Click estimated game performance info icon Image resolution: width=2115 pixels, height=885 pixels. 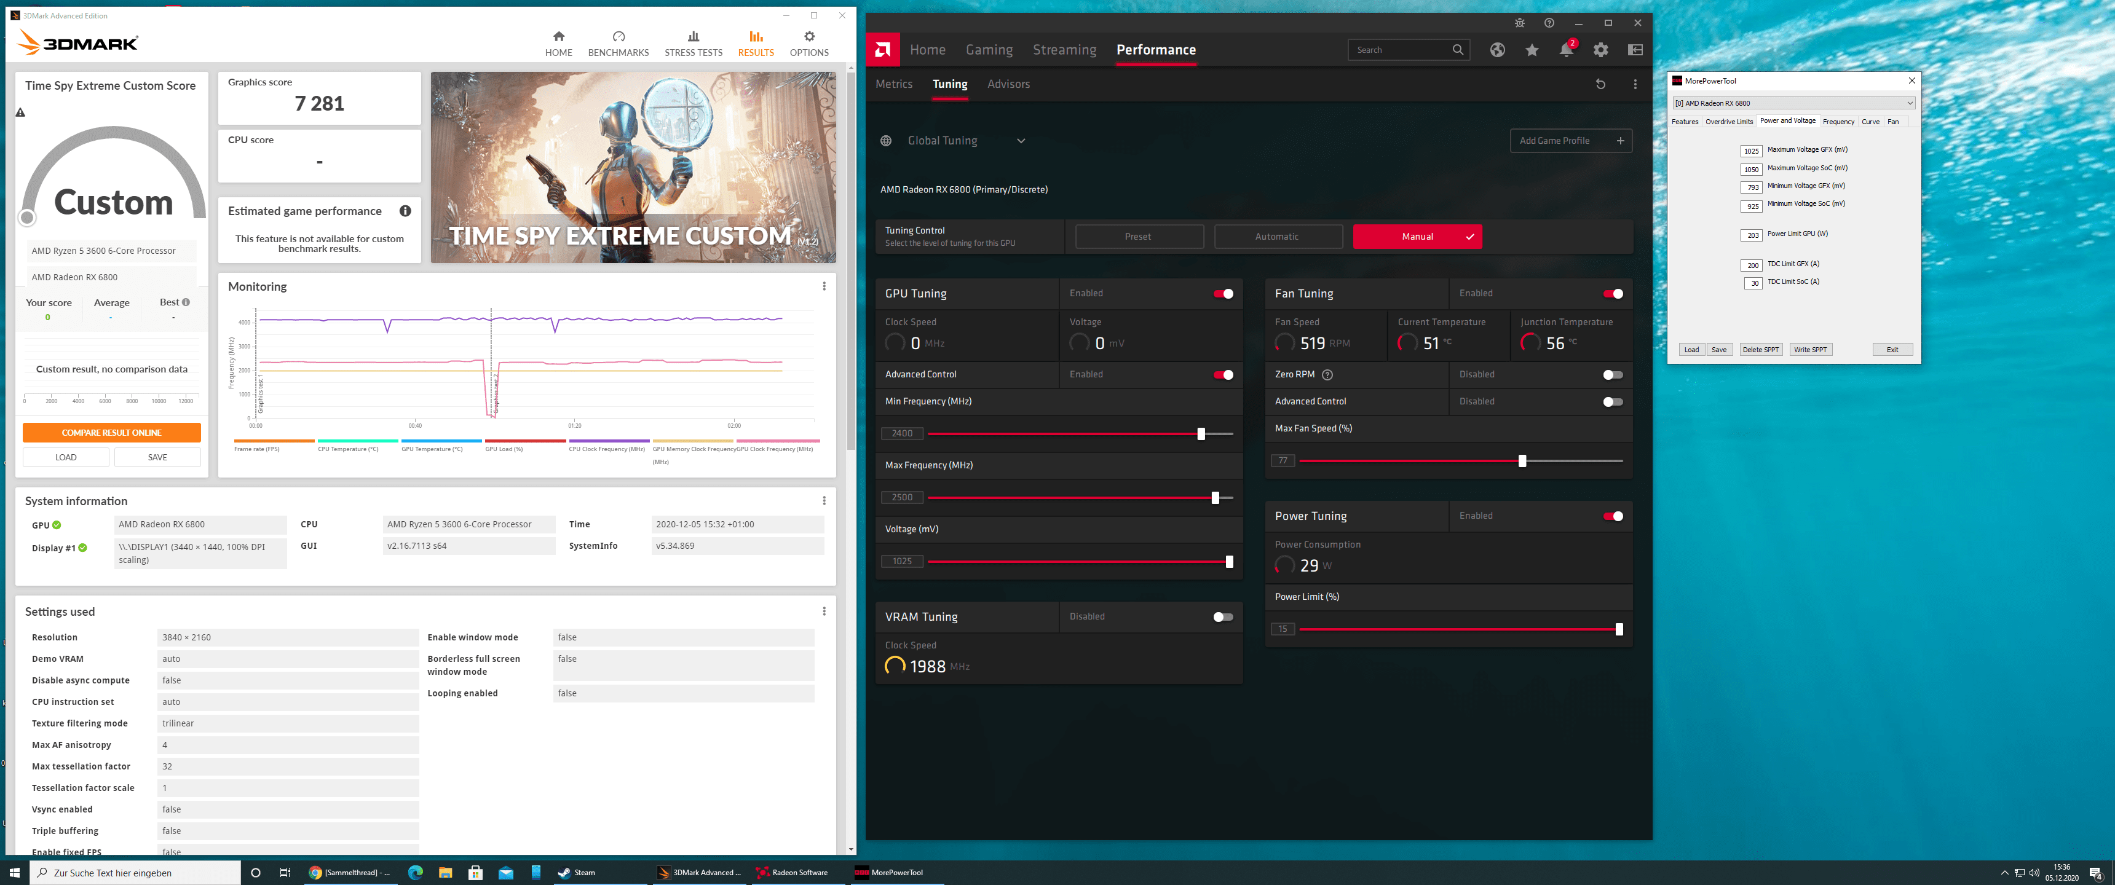405,211
